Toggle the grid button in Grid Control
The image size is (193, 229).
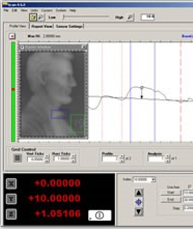click(17, 158)
